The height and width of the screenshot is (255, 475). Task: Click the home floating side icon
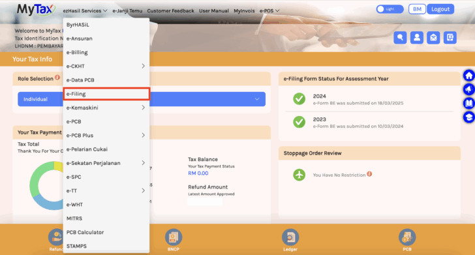pyautogui.click(x=468, y=76)
